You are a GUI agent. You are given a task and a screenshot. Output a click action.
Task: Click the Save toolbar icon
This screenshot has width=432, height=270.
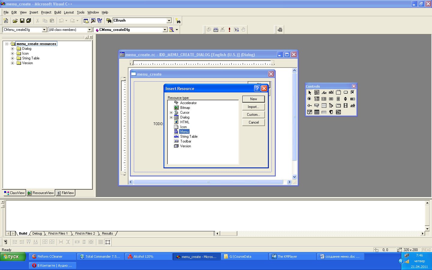pyautogui.click(x=22, y=21)
